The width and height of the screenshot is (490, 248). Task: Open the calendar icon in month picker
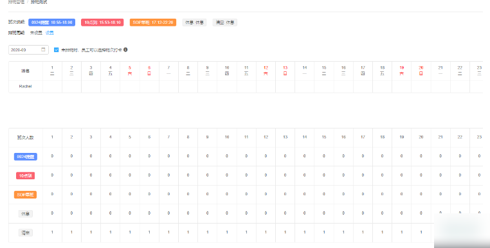coord(43,49)
